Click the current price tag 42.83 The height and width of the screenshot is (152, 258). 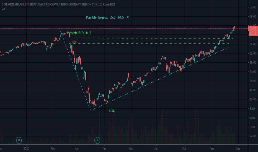(x=253, y=28)
